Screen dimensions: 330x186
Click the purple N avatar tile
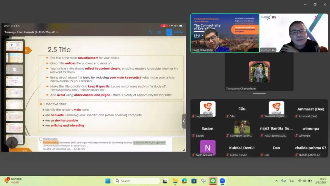(x=208, y=147)
